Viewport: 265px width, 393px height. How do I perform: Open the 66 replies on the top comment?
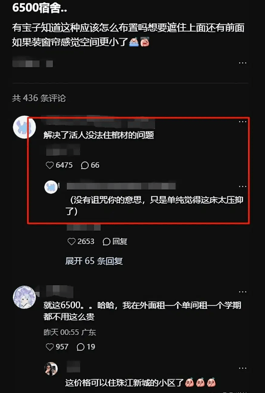[x=90, y=165]
